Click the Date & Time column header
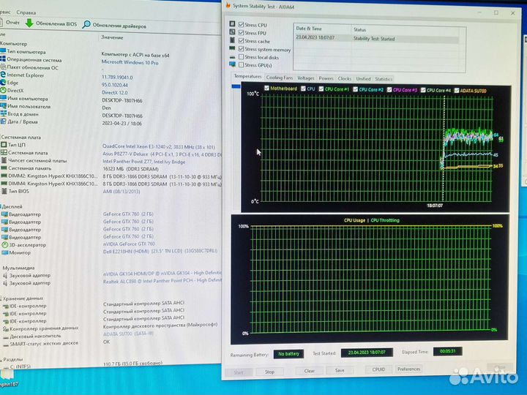The height and width of the screenshot is (395, 527). [309, 29]
